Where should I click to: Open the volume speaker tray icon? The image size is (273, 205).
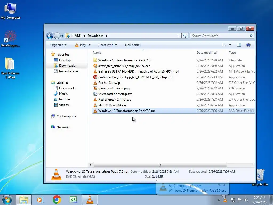[x=246, y=200]
